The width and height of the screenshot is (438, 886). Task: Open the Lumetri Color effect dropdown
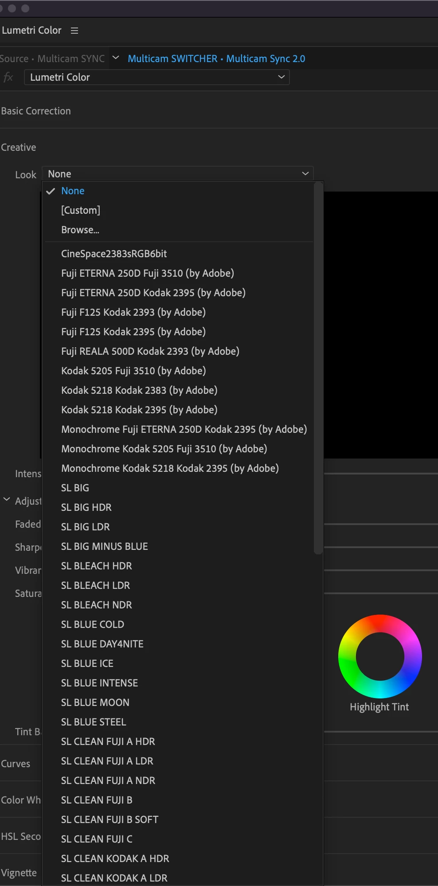tap(157, 77)
